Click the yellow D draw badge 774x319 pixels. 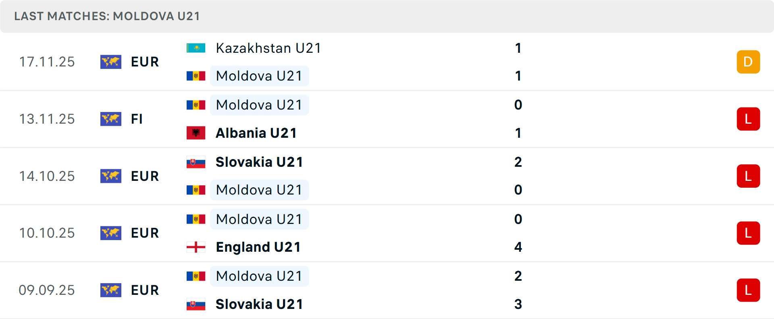tap(749, 62)
